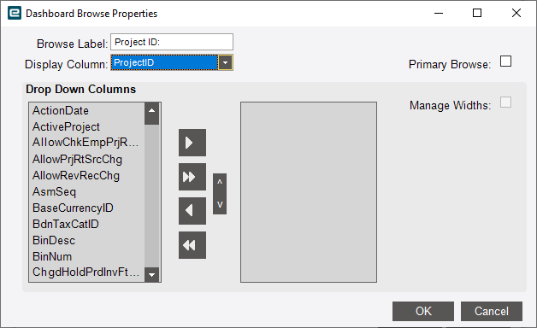
Task: Move all columns right with double arrow
Action: 192,177
